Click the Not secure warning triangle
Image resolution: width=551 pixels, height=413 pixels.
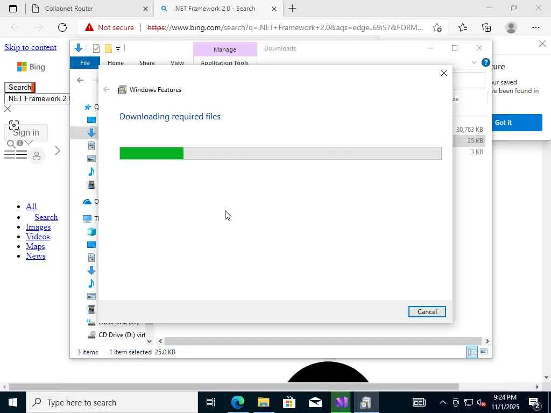pyautogui.click(x=89, y=27)
